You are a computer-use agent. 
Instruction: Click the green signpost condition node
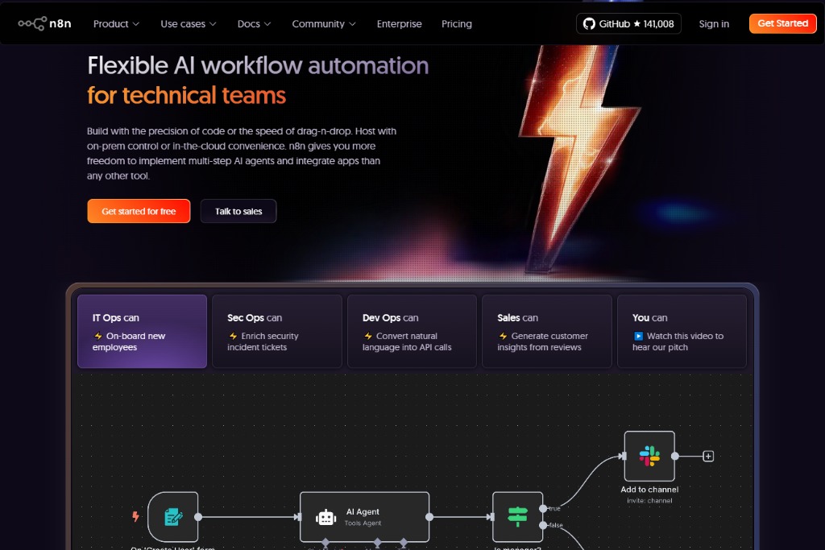pyautogui.click(x=517, y=517)
